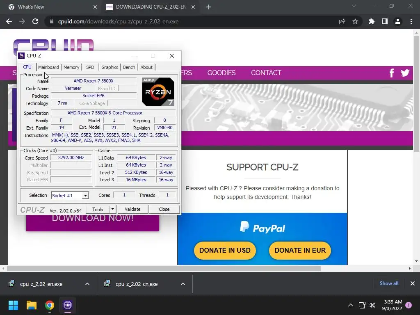The image size is (420, 315).
Task: Open the Windows Start menu
Action: 13,305
